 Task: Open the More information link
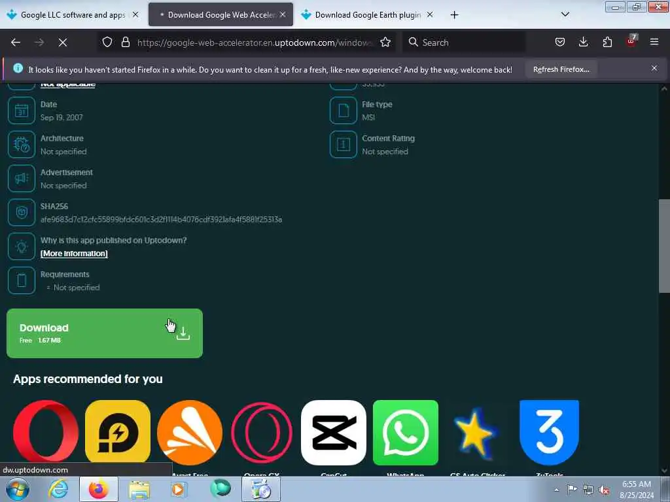pos(74,254)
